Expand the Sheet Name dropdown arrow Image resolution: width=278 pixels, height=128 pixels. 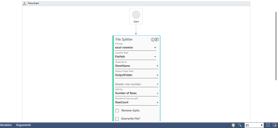tap(157, 66)
